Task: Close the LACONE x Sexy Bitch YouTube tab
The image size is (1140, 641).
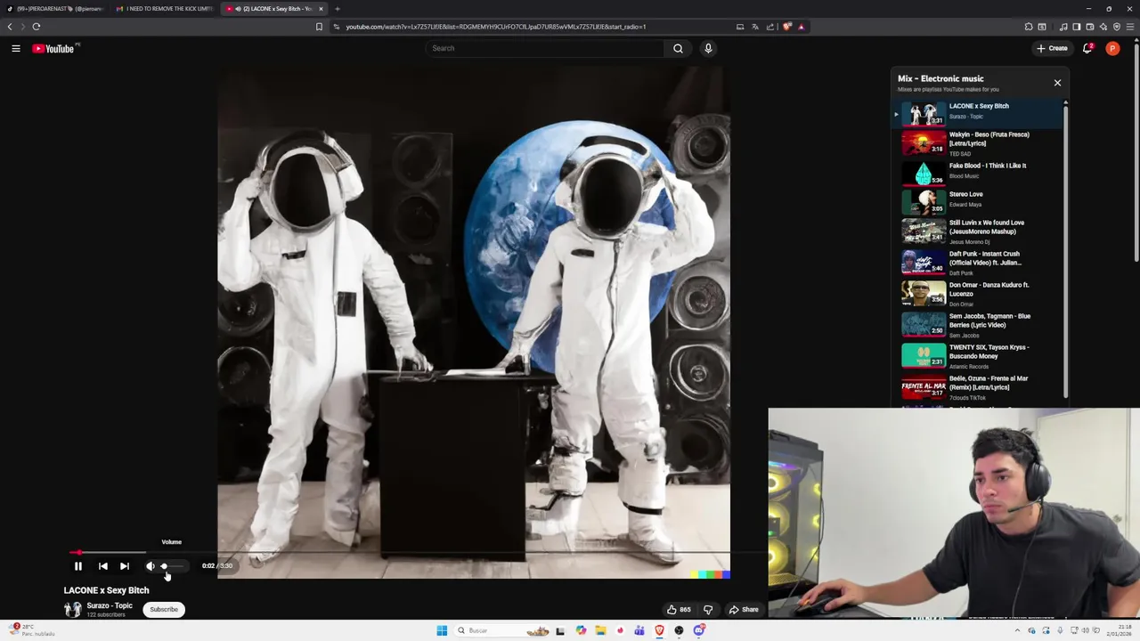Action: (x=321, y=9)
